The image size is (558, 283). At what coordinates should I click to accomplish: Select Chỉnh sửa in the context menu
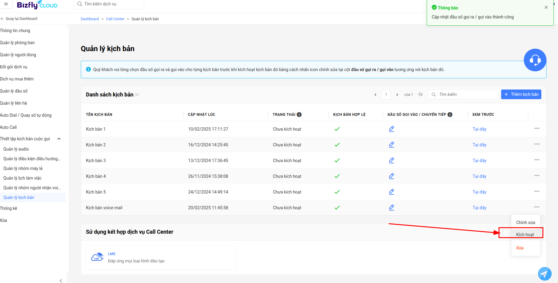point(526,223)
